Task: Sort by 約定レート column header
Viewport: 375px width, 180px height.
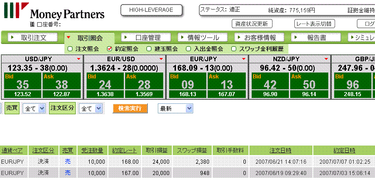Action: tap(124, 151)
